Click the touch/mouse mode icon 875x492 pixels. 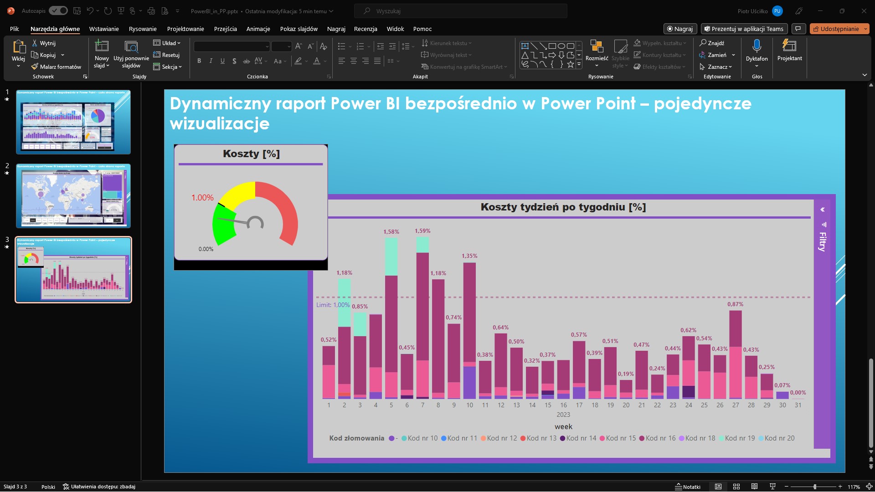(x=133, y=10)
